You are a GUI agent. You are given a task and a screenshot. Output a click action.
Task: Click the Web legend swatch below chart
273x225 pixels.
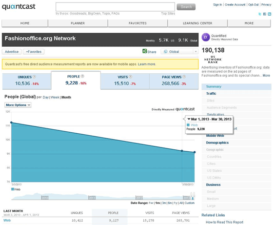[13, 189]
